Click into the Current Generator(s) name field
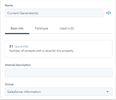Screen dimensions: 116x100 54,13
